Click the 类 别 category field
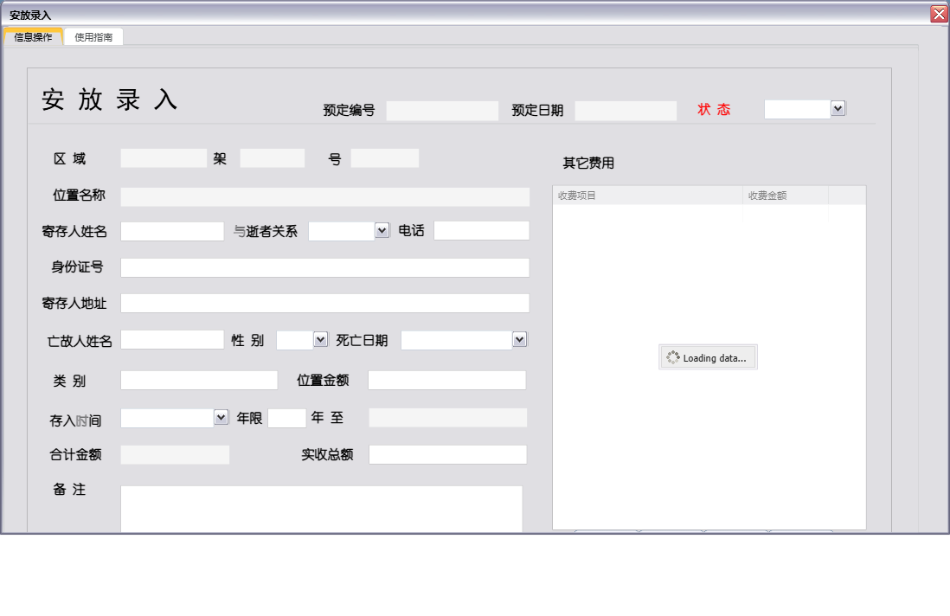The height and width of the screenshot is (616, 950). 199,380
